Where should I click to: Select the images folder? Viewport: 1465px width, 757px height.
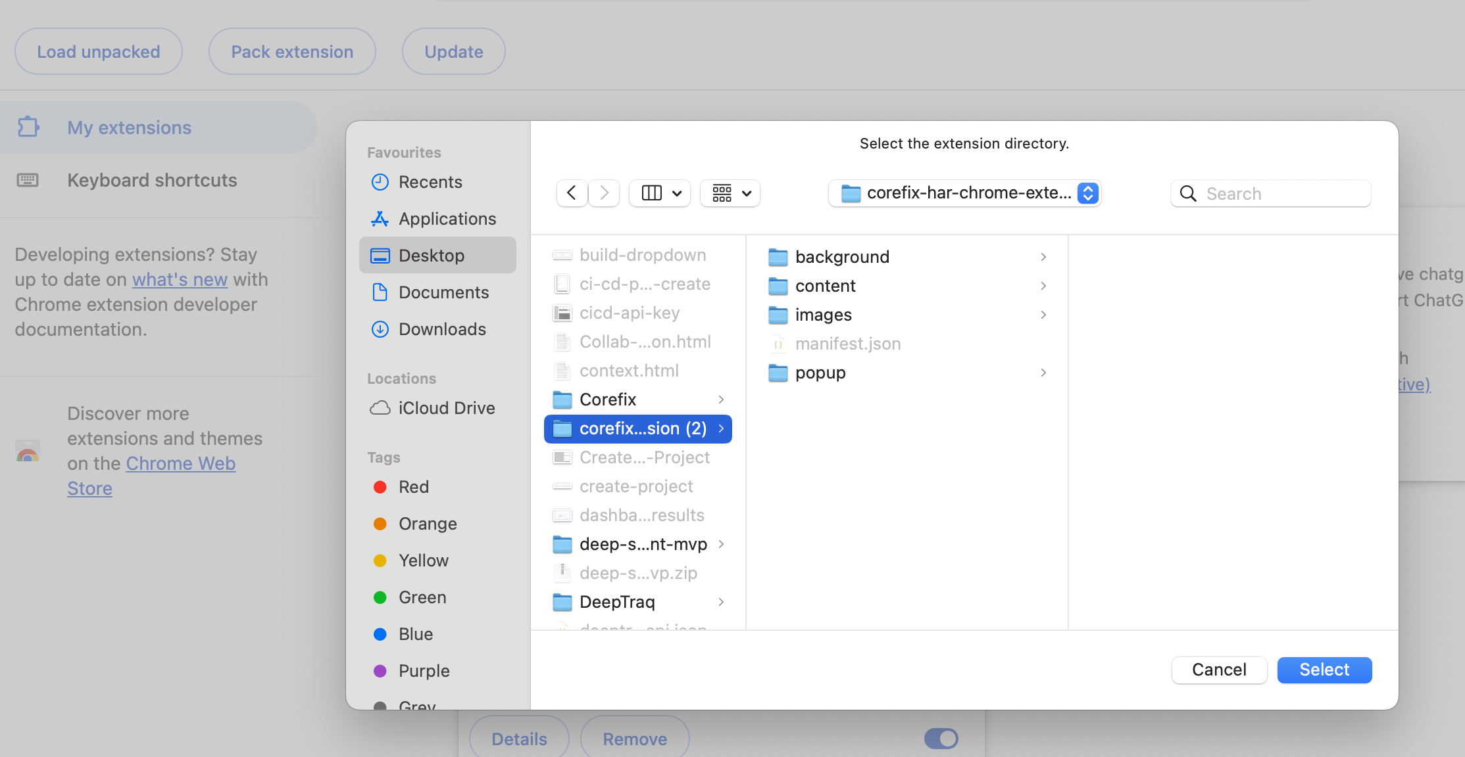pyautogui.click(x=907, y=315)
